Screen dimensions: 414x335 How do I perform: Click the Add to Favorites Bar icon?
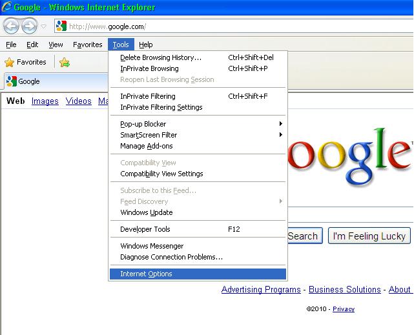pyautogui.click(x=65, y=63)
